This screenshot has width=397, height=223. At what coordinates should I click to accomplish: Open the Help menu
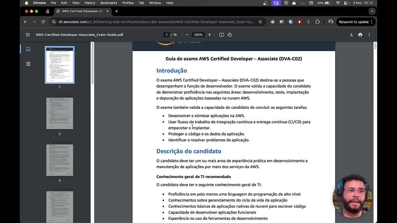[x=170, y=3]
